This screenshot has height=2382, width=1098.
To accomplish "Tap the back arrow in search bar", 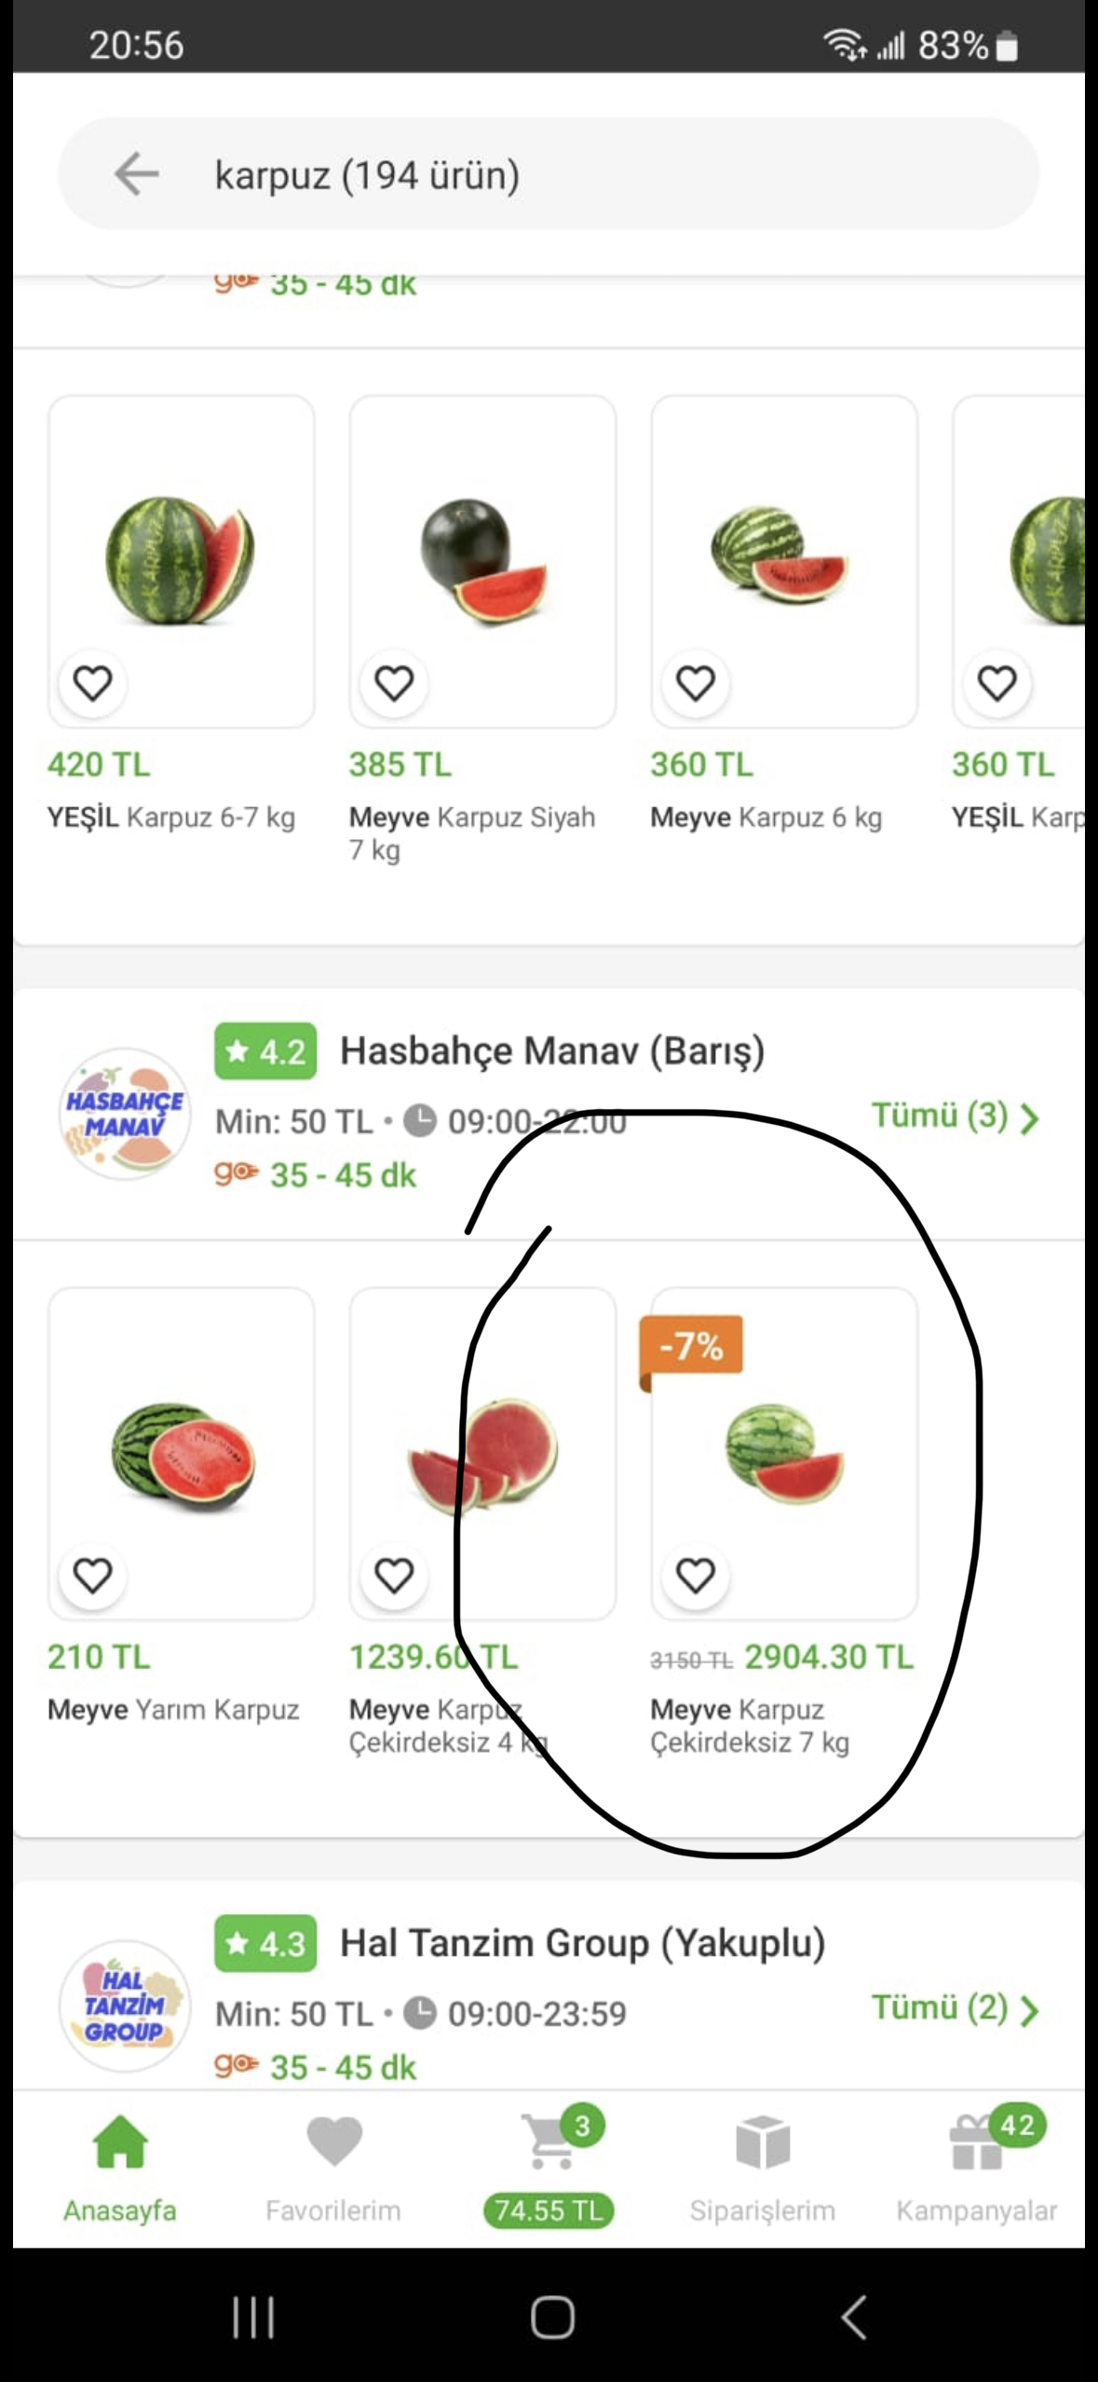I will pyautogui.click(x=136, y=174).
